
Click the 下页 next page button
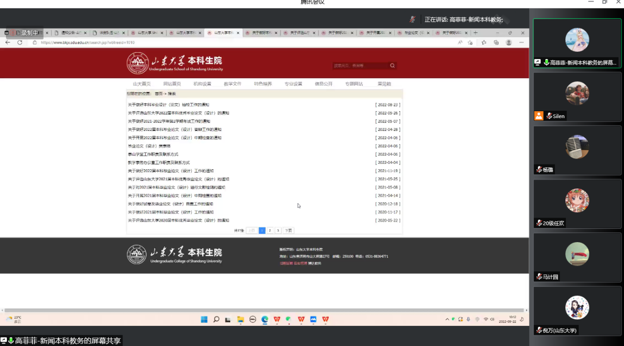pyautogui.click(x=288, y=230)
